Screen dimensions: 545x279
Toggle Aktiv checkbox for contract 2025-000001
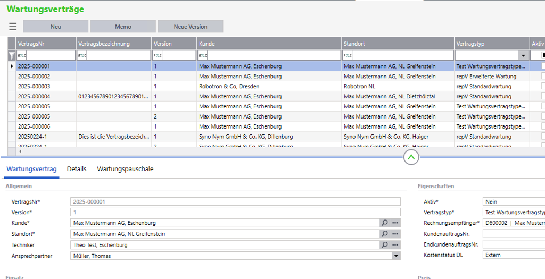pyautogui.click(x=543, y=66)
